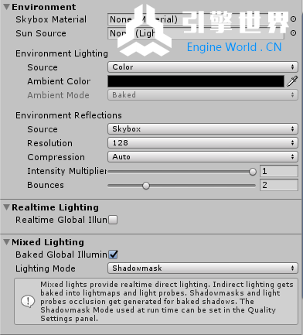Image resolution: width=303 pixels, height=335 pixels.
Task: Open Lighting Mode dropdown set to Shadowmask
Action: point(203,268)
